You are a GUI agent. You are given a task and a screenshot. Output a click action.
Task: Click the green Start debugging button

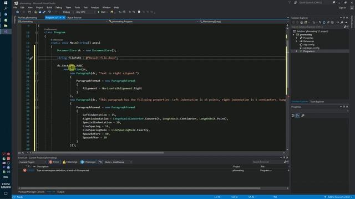point(102,12)
